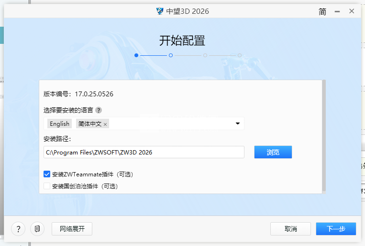Click the fourth progress step circle
Screen dimensions: 365x246
[x=240, y=55]
